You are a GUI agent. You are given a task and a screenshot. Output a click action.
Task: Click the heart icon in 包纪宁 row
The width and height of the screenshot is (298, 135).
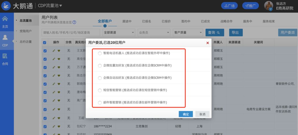pyautogui.click(x=59, y=126)
